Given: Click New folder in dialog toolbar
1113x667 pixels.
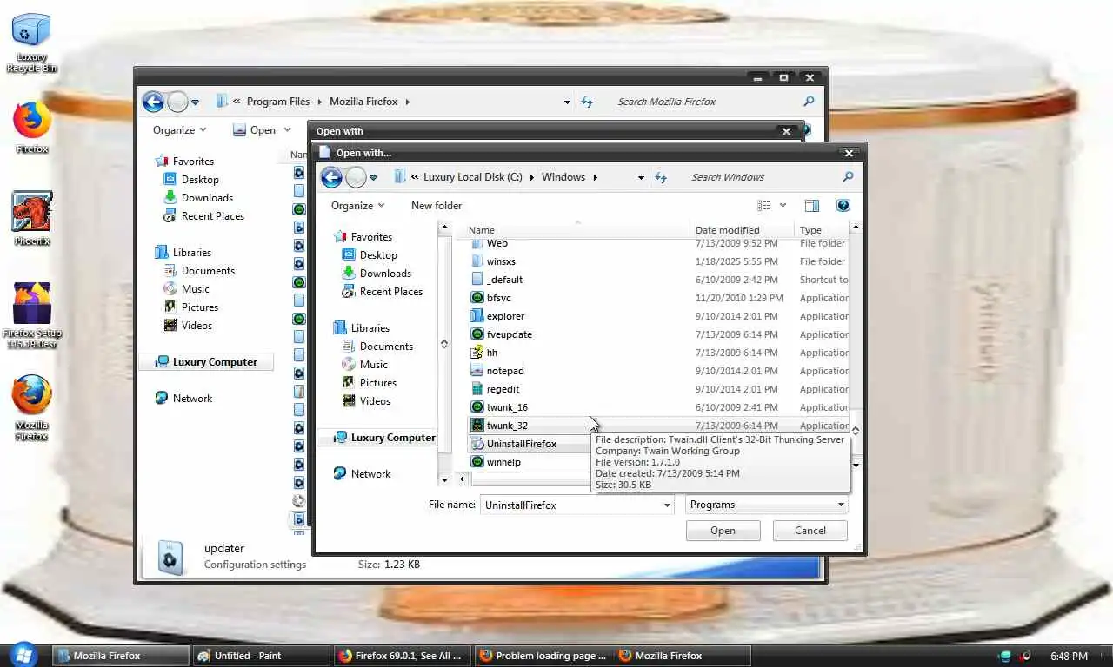Looking at the screenshot, I should tap(437, 206).
